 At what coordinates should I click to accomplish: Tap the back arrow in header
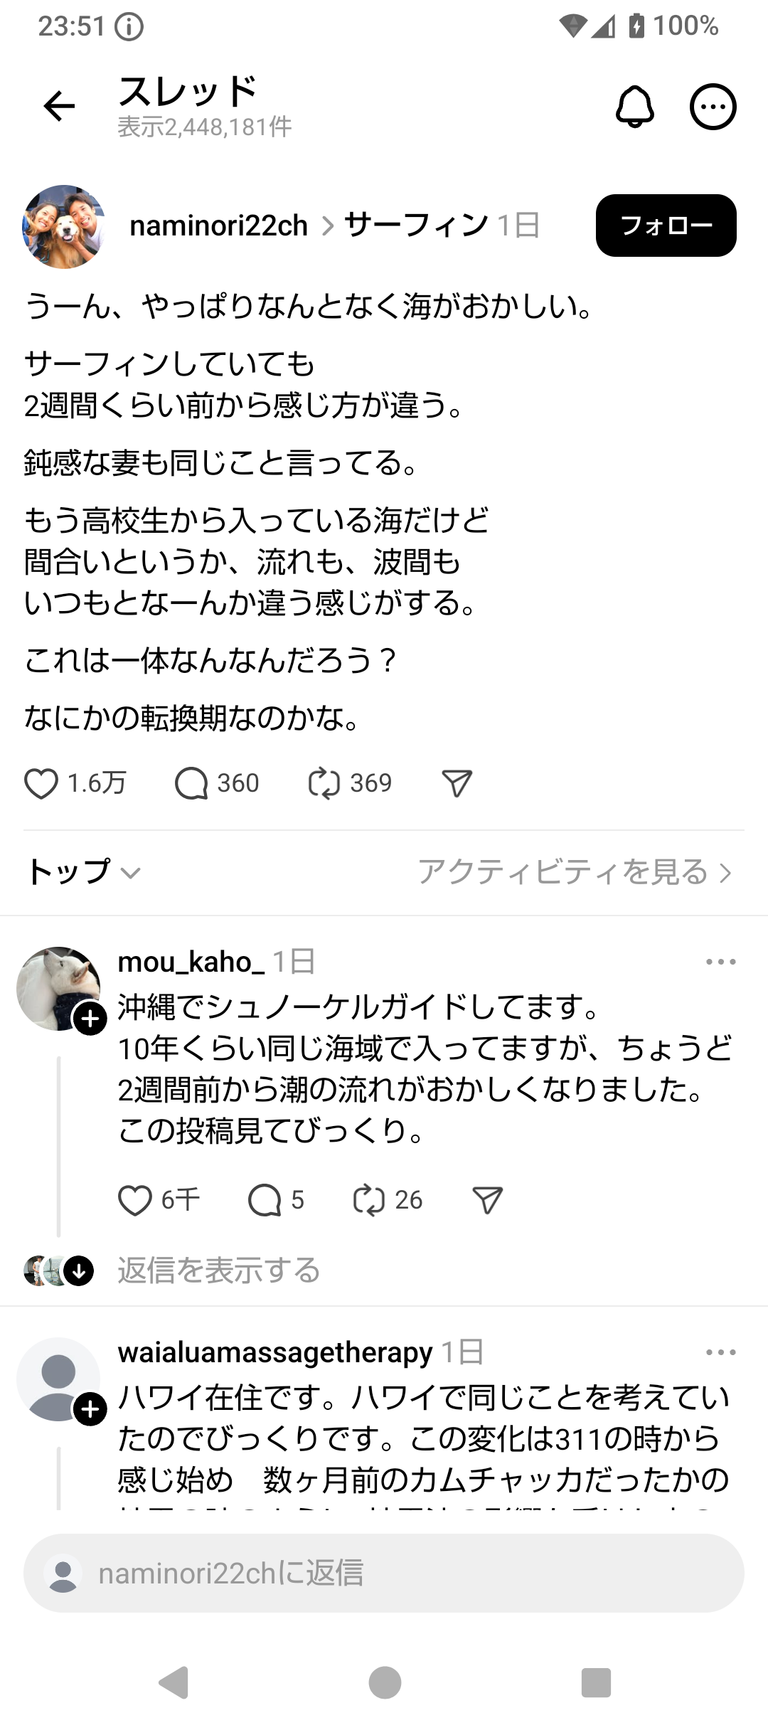(59, 107)
